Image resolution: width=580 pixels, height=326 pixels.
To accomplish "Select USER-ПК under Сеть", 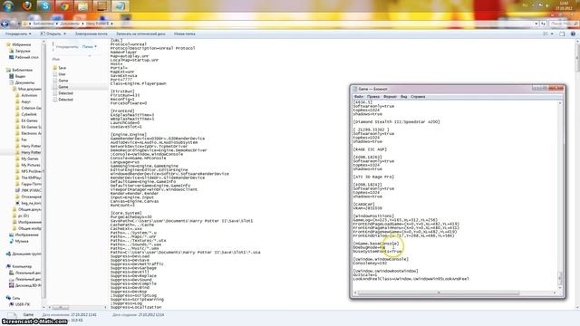I will 20,304.
